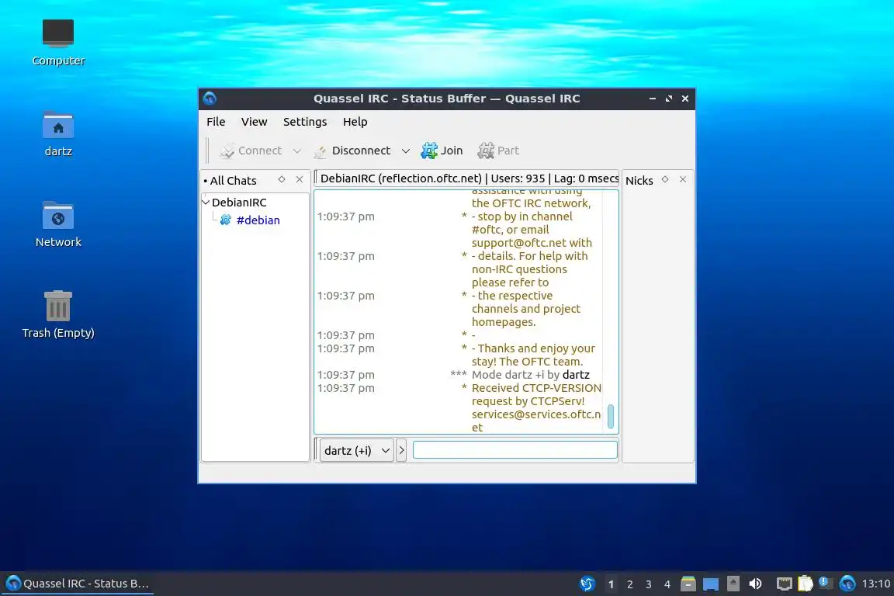Click the 'All Chats' panel title

coord(233,181)
